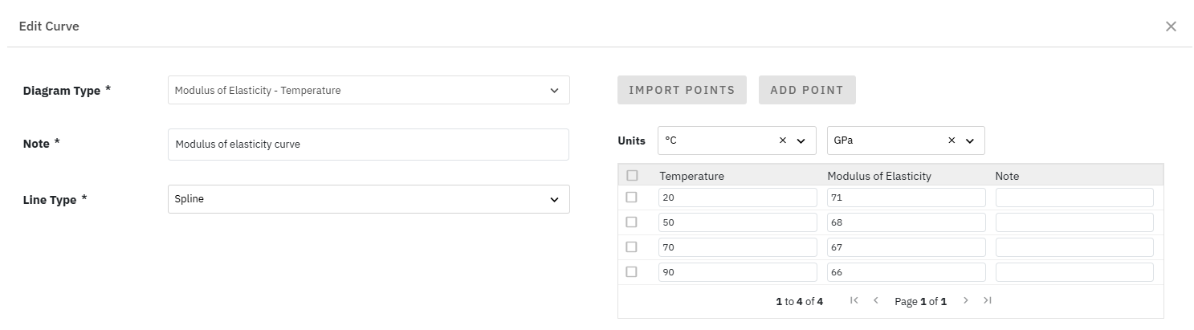
Task: Click the Import Points button
Action: 682,90
